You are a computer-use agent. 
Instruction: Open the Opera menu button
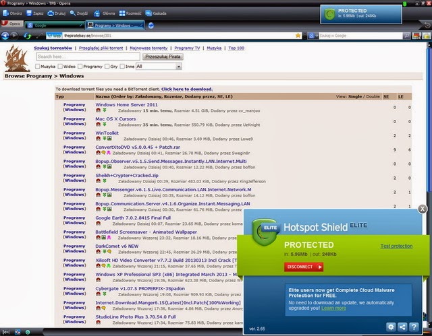point(11,24)
